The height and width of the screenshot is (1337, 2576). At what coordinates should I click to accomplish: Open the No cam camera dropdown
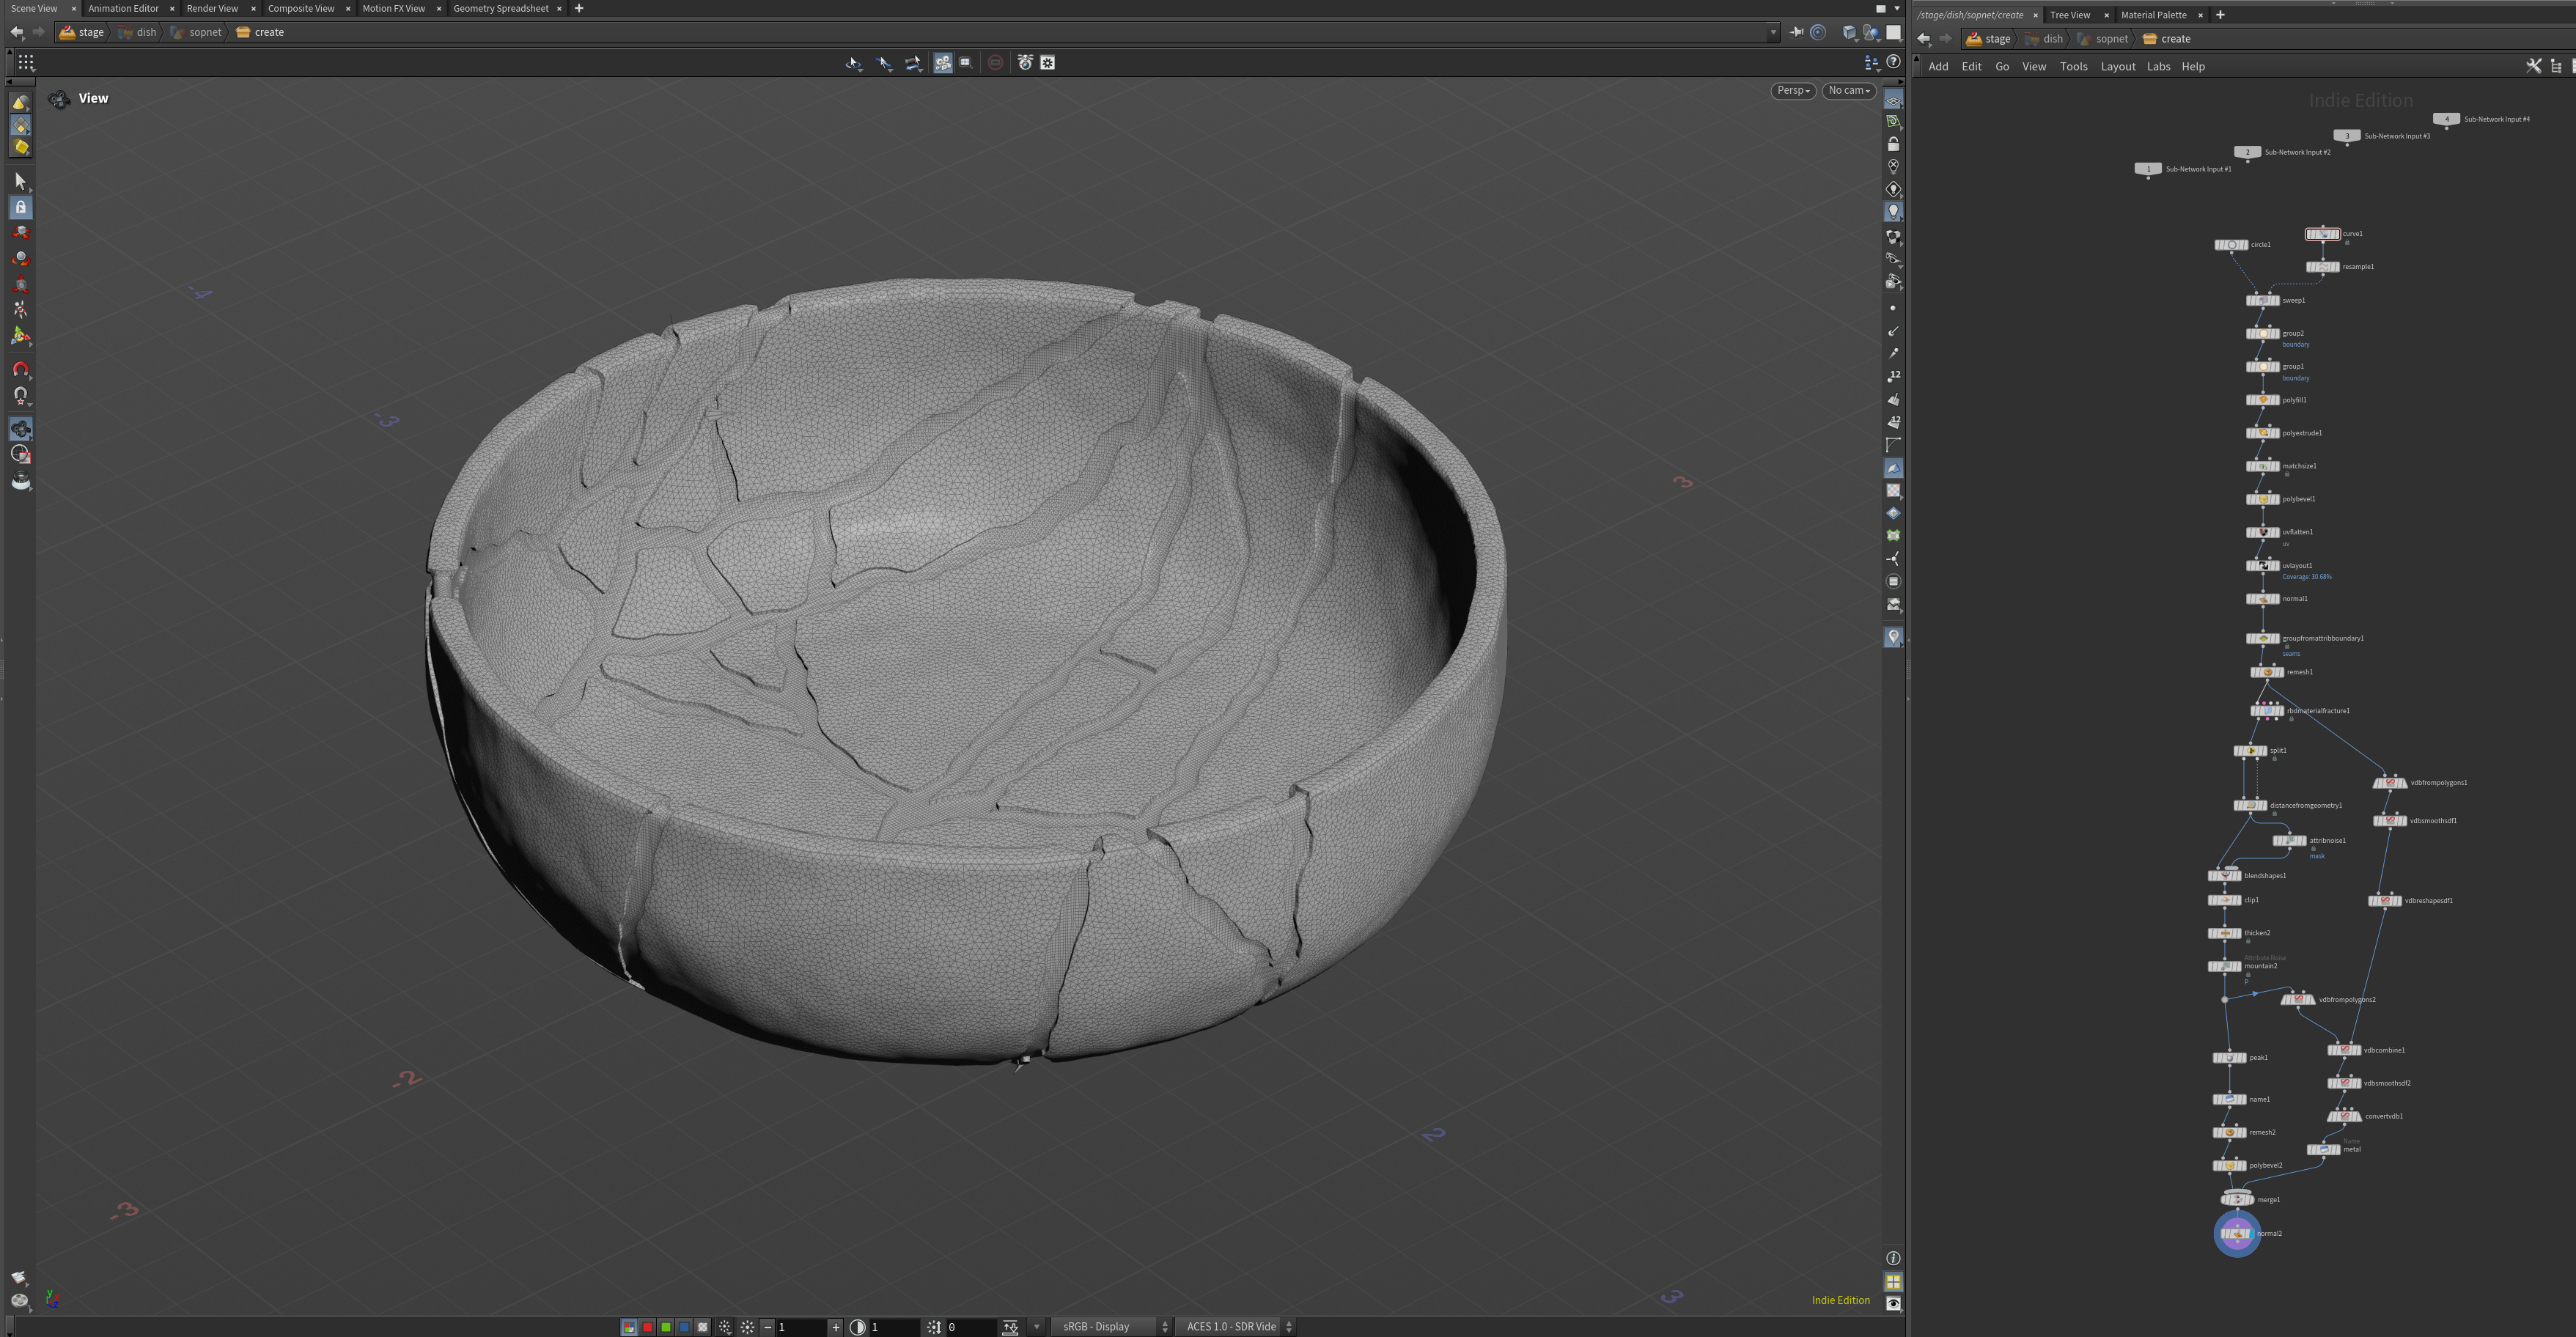(x=1848, y=90)
